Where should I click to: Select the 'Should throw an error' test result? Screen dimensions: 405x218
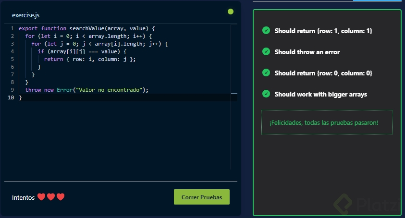(307, 52)
